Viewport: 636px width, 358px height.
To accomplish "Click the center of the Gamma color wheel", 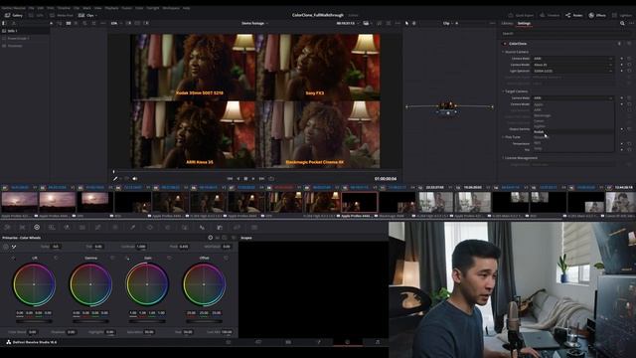I will click(90, 284).
